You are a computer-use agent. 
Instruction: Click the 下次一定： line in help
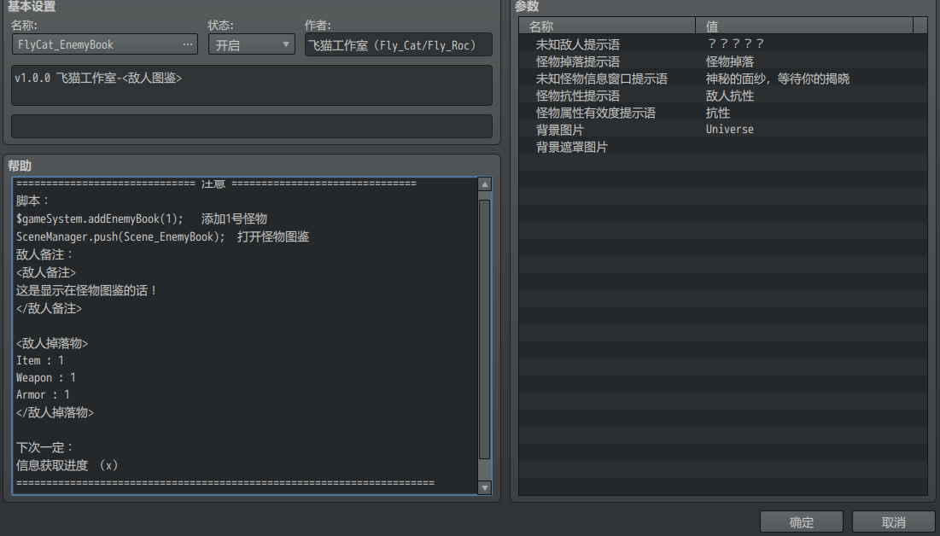44,447
